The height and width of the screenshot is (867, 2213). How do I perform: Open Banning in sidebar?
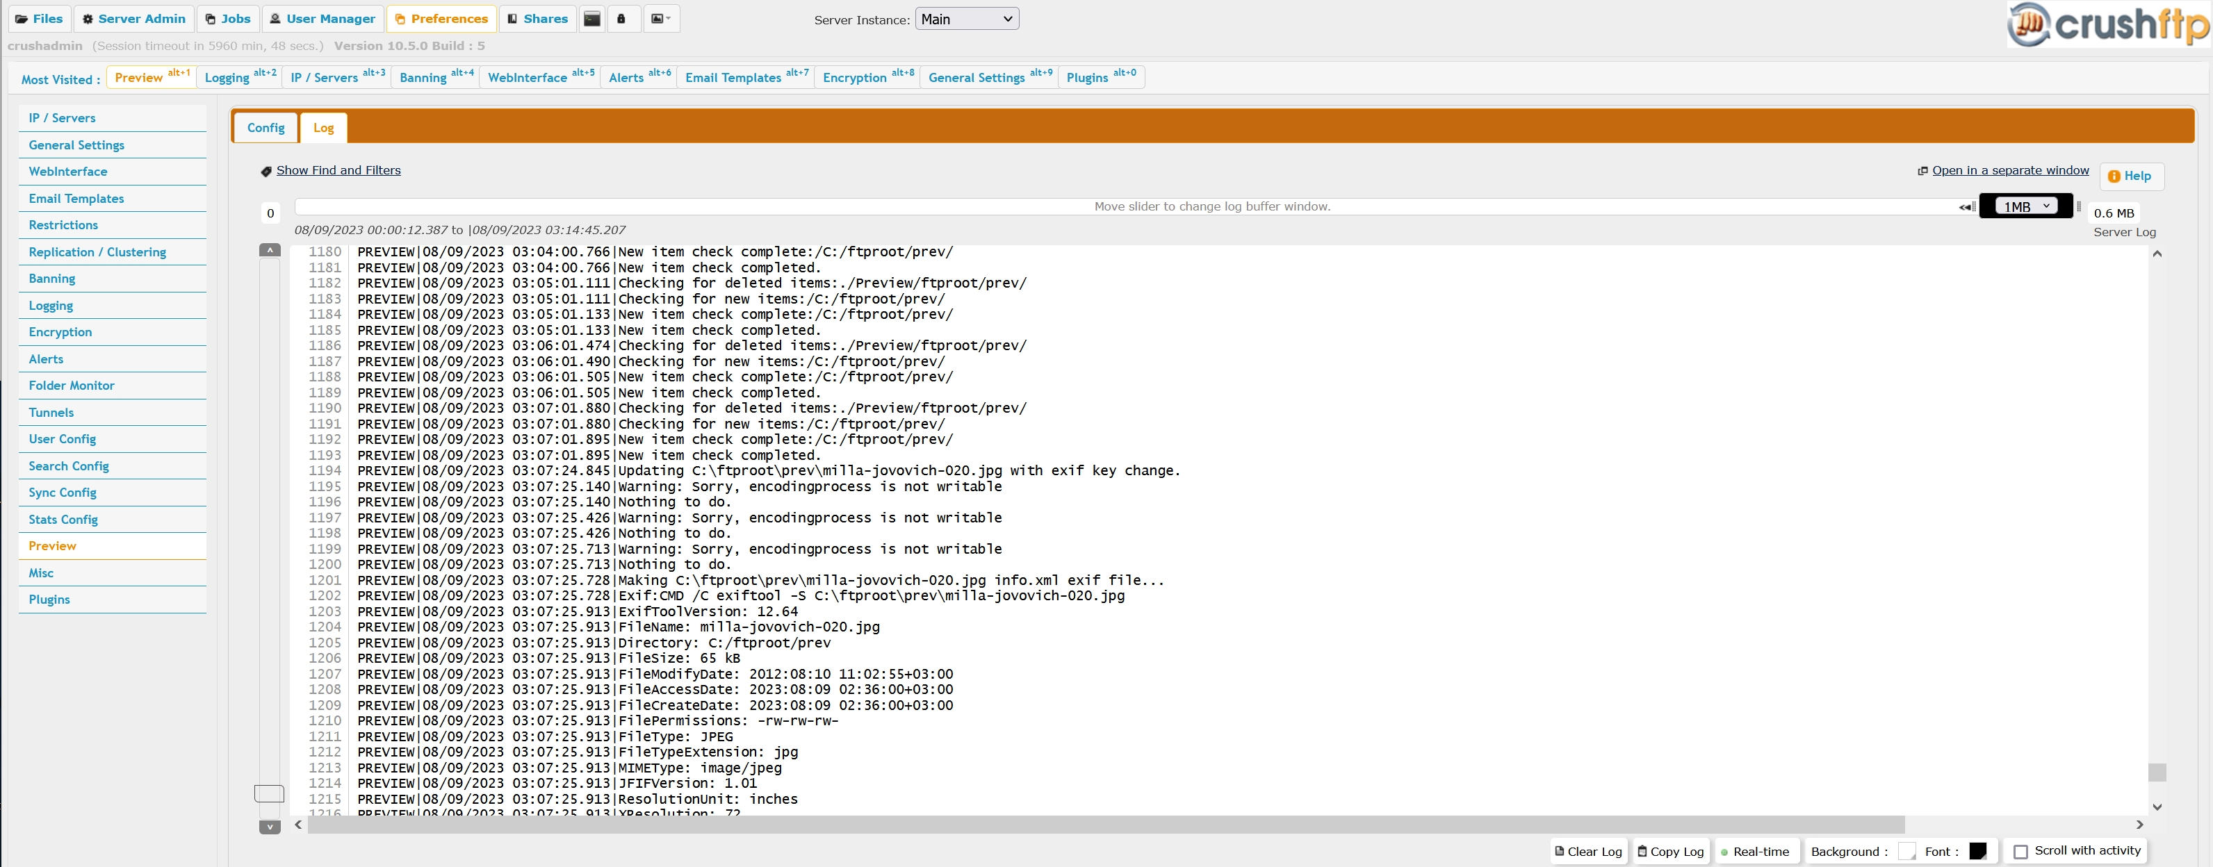click(x=113, y=279)
